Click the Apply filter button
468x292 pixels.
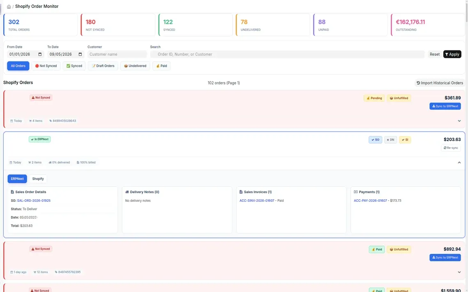[x=452, y=54]
